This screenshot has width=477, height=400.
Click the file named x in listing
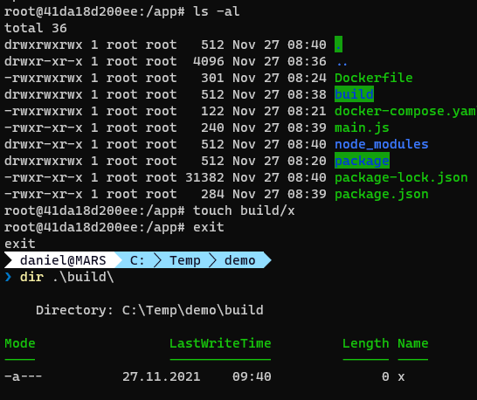click(401, 377)
